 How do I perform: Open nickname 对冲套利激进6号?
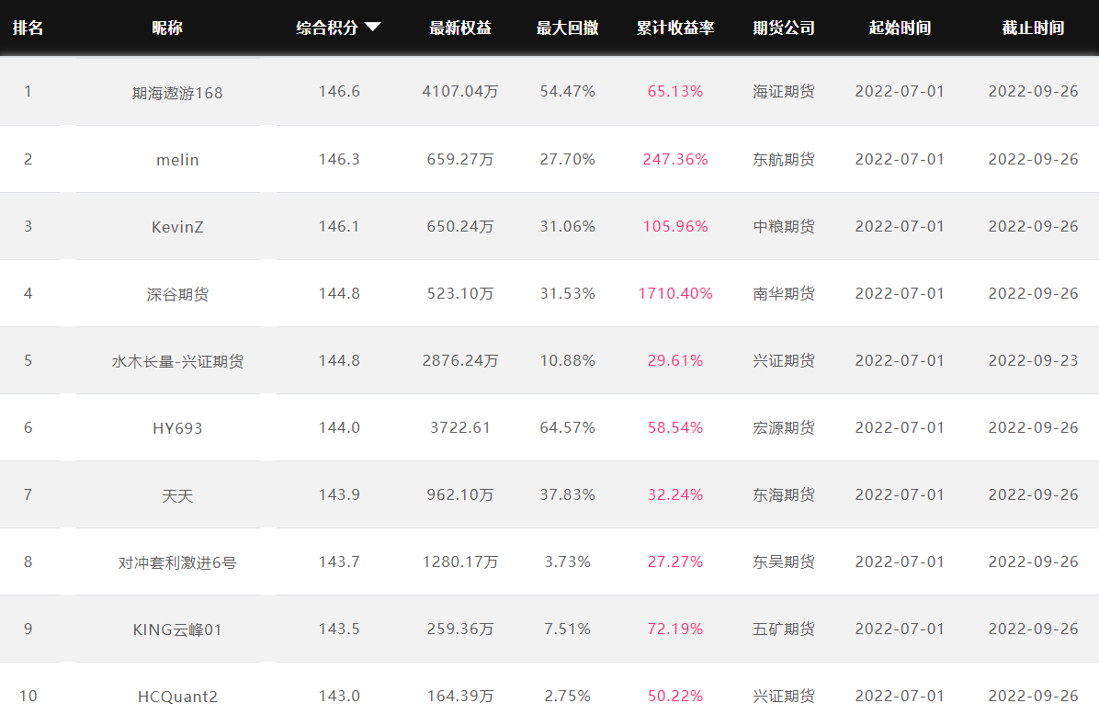tap(177, 562)
